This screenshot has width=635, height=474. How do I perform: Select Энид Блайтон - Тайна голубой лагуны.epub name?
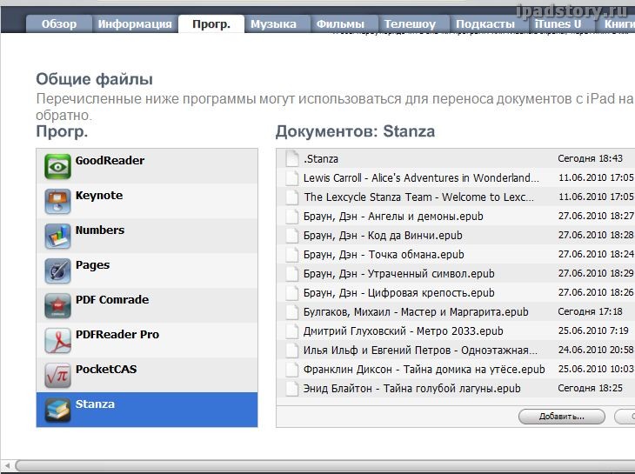411,389
